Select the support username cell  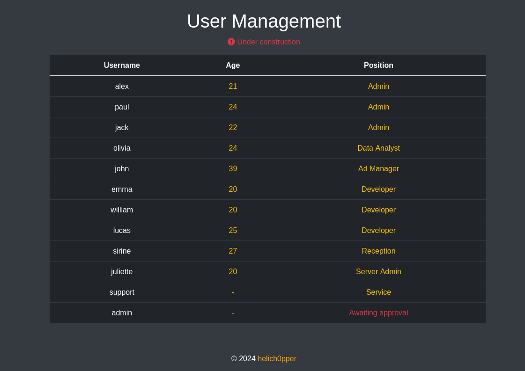[x=122, y=292]
